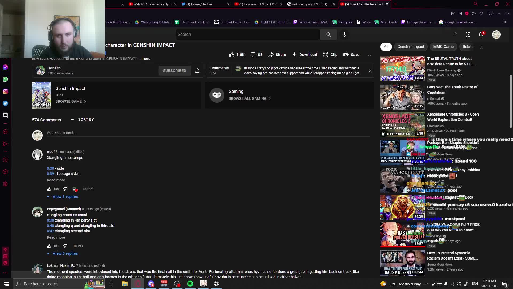This screenshot has width=513, height=289.
Task: Open Mora Guide bookmark
Action: coord(386,22)
